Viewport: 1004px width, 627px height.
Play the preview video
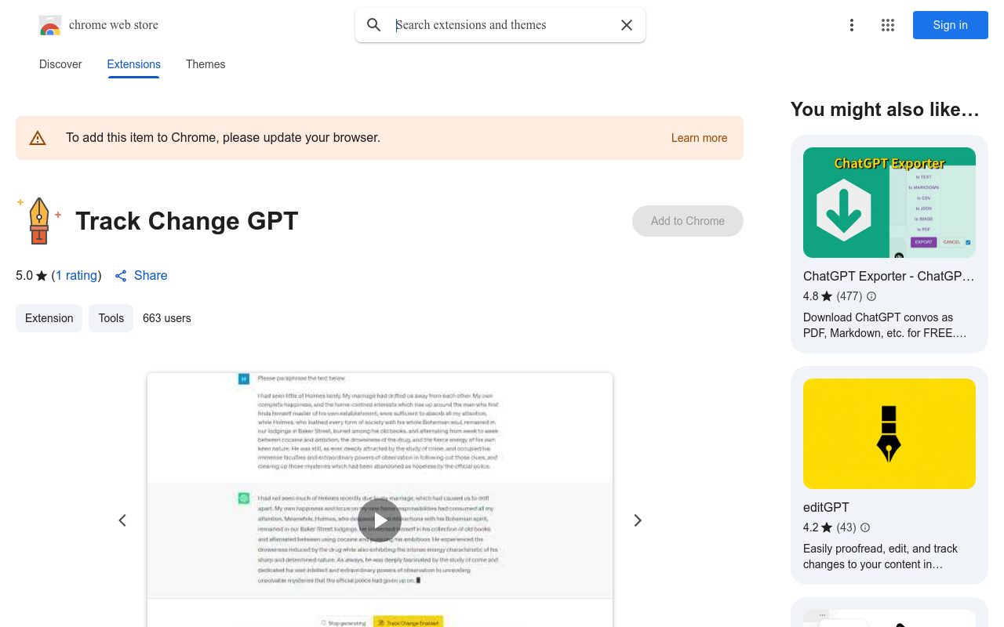click(x=380, y=520)
